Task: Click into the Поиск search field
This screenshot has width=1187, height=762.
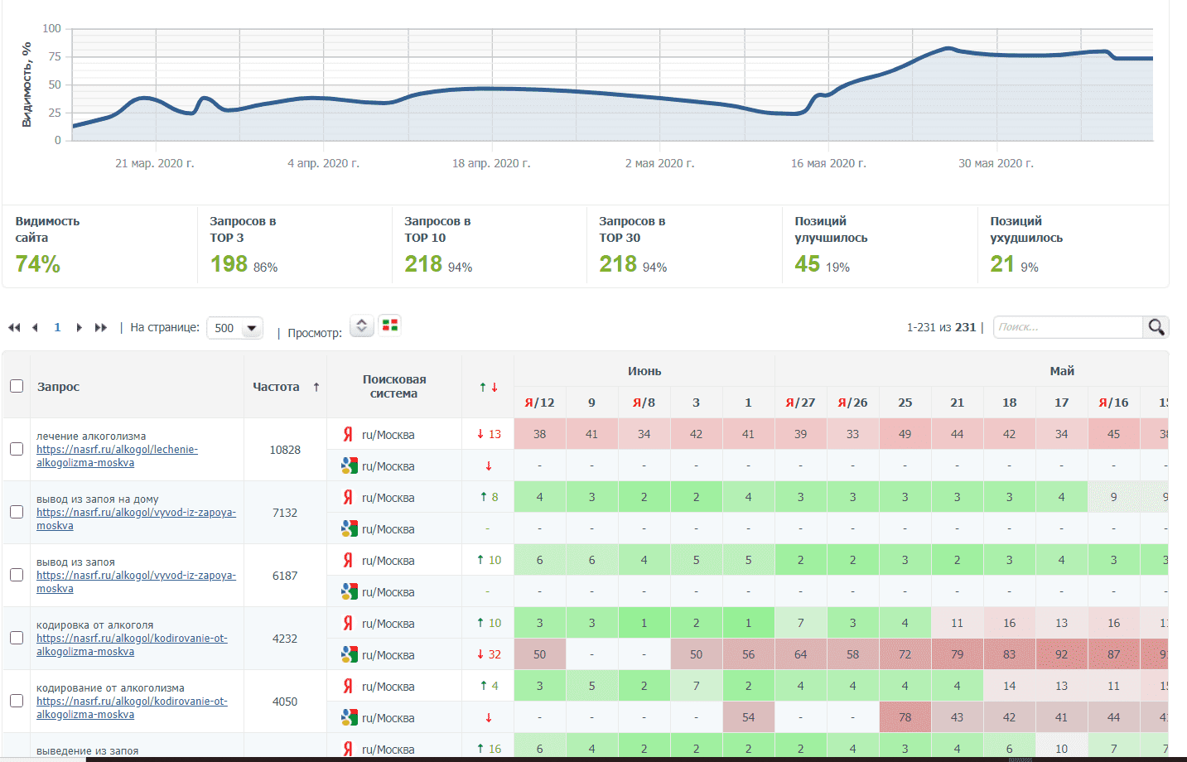Action: click(1067, 327)
